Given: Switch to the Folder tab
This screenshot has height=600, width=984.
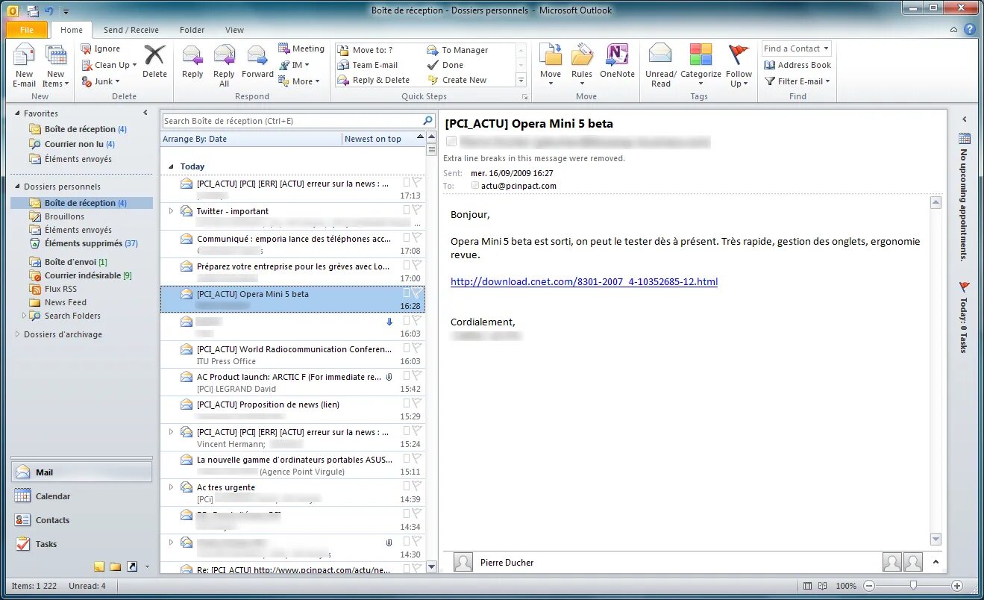Looking at the screenshot, I should coord(192,30).
